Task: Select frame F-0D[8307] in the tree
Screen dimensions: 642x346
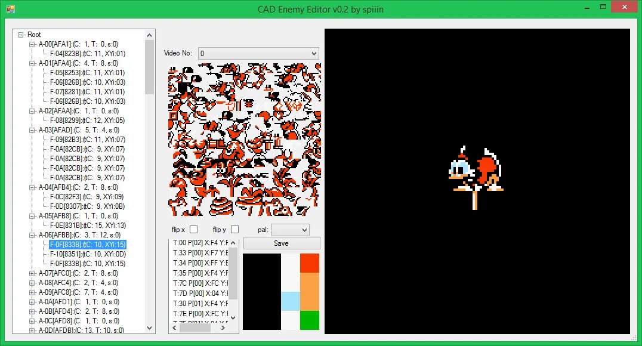Action: [x=87, y=206]
